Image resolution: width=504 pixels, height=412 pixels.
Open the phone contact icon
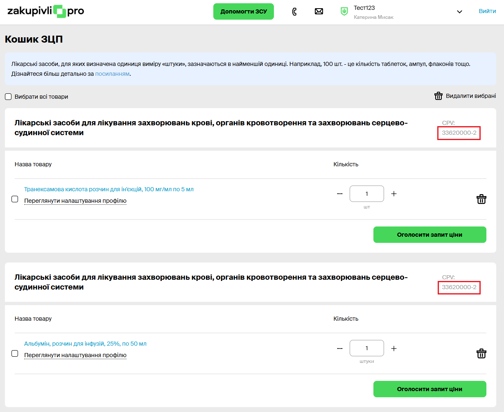point(294,11)
